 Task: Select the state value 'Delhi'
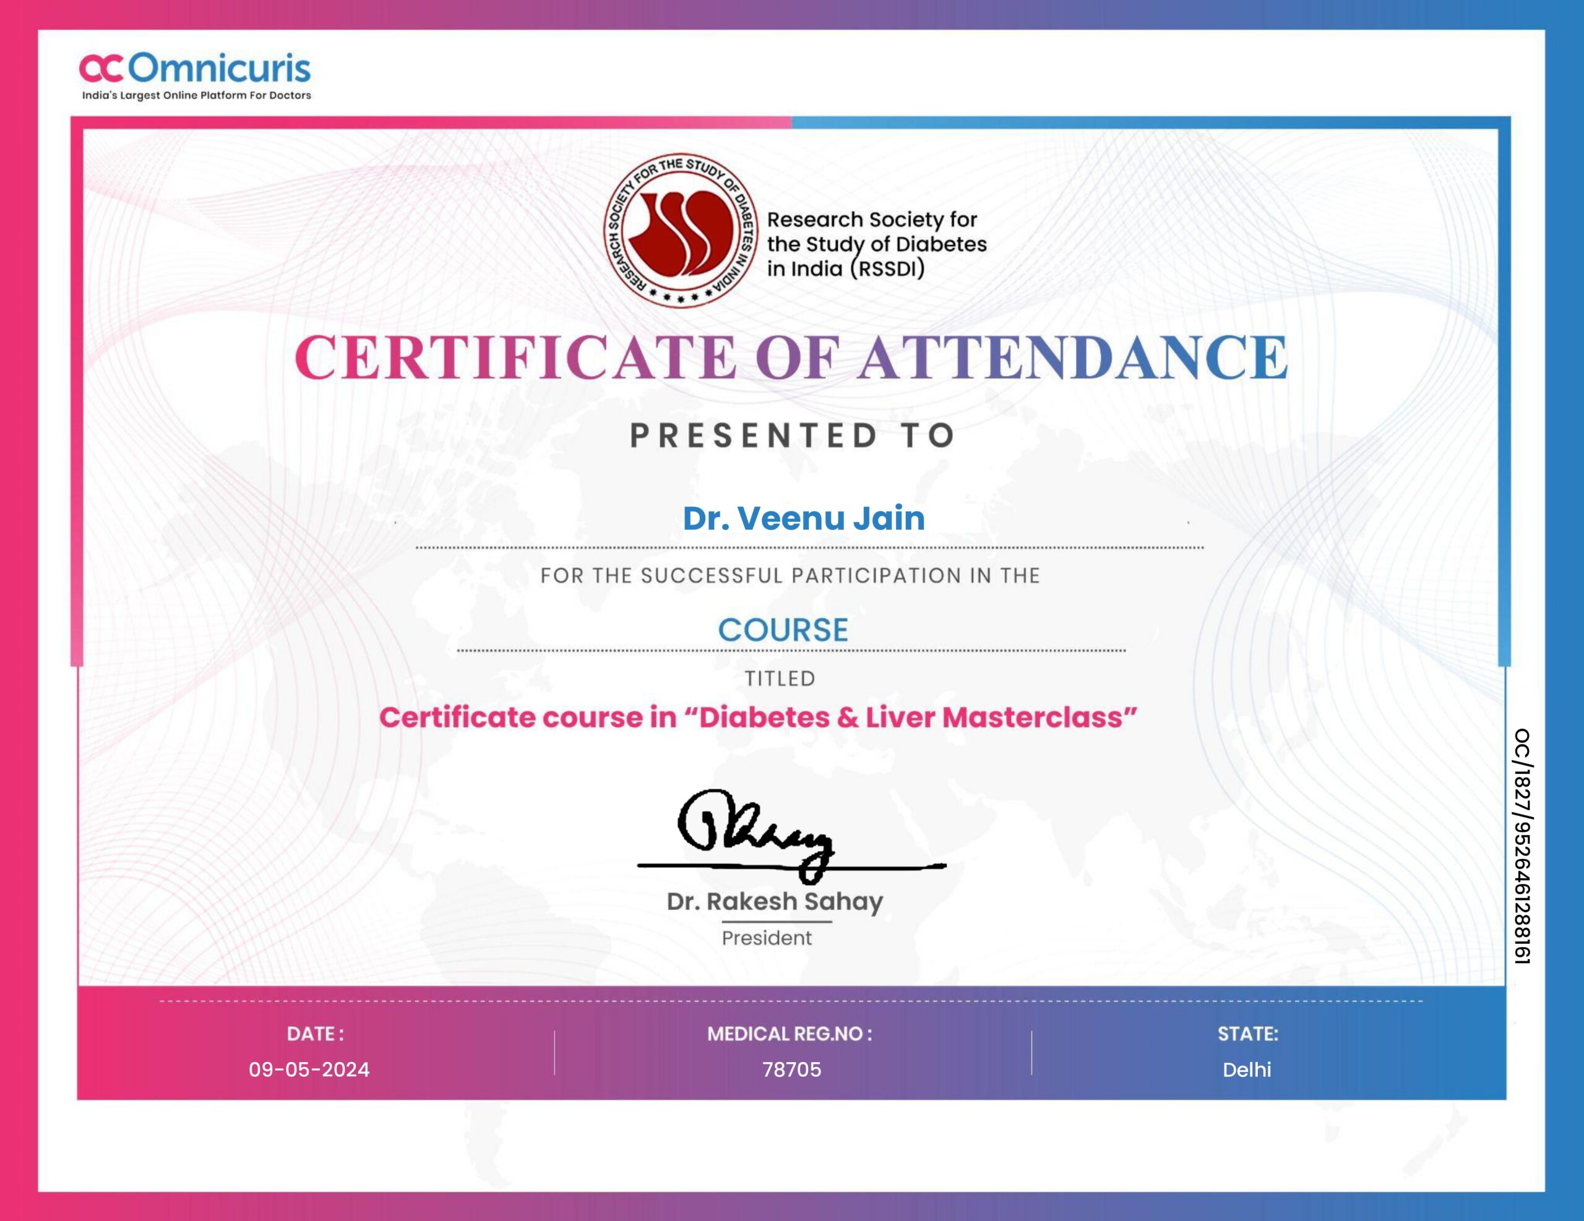tap(1247, 1069)
